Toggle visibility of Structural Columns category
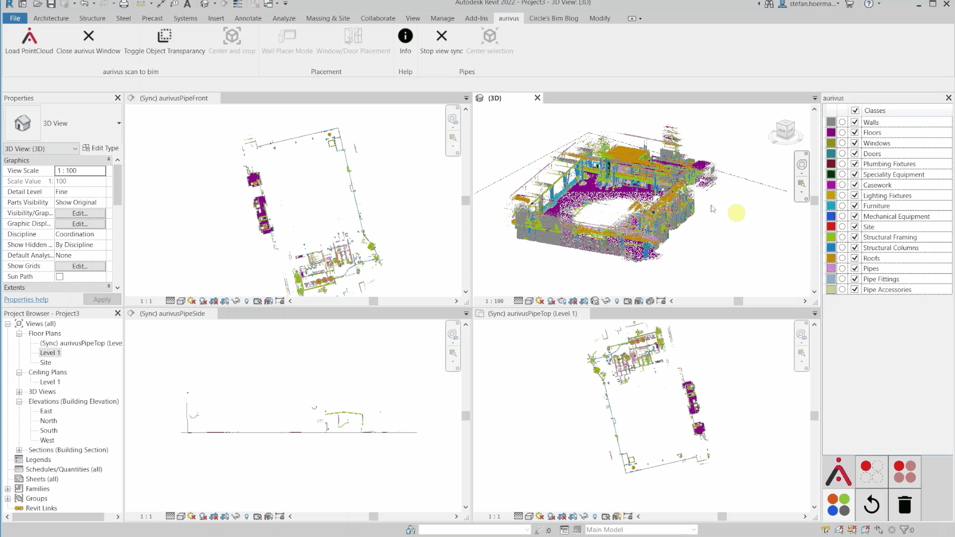 pyautogui.click(x=856, y=247)
